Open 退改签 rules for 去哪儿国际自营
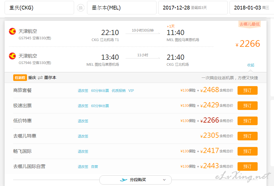Image resolution: width=274 pixels, height=186 pixels. point(83,166)
